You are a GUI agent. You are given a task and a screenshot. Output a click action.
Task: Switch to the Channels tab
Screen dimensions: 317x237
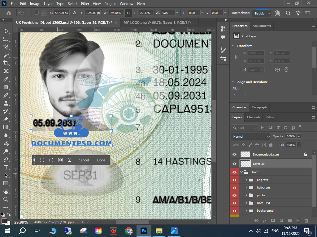[x=253, y=117]
